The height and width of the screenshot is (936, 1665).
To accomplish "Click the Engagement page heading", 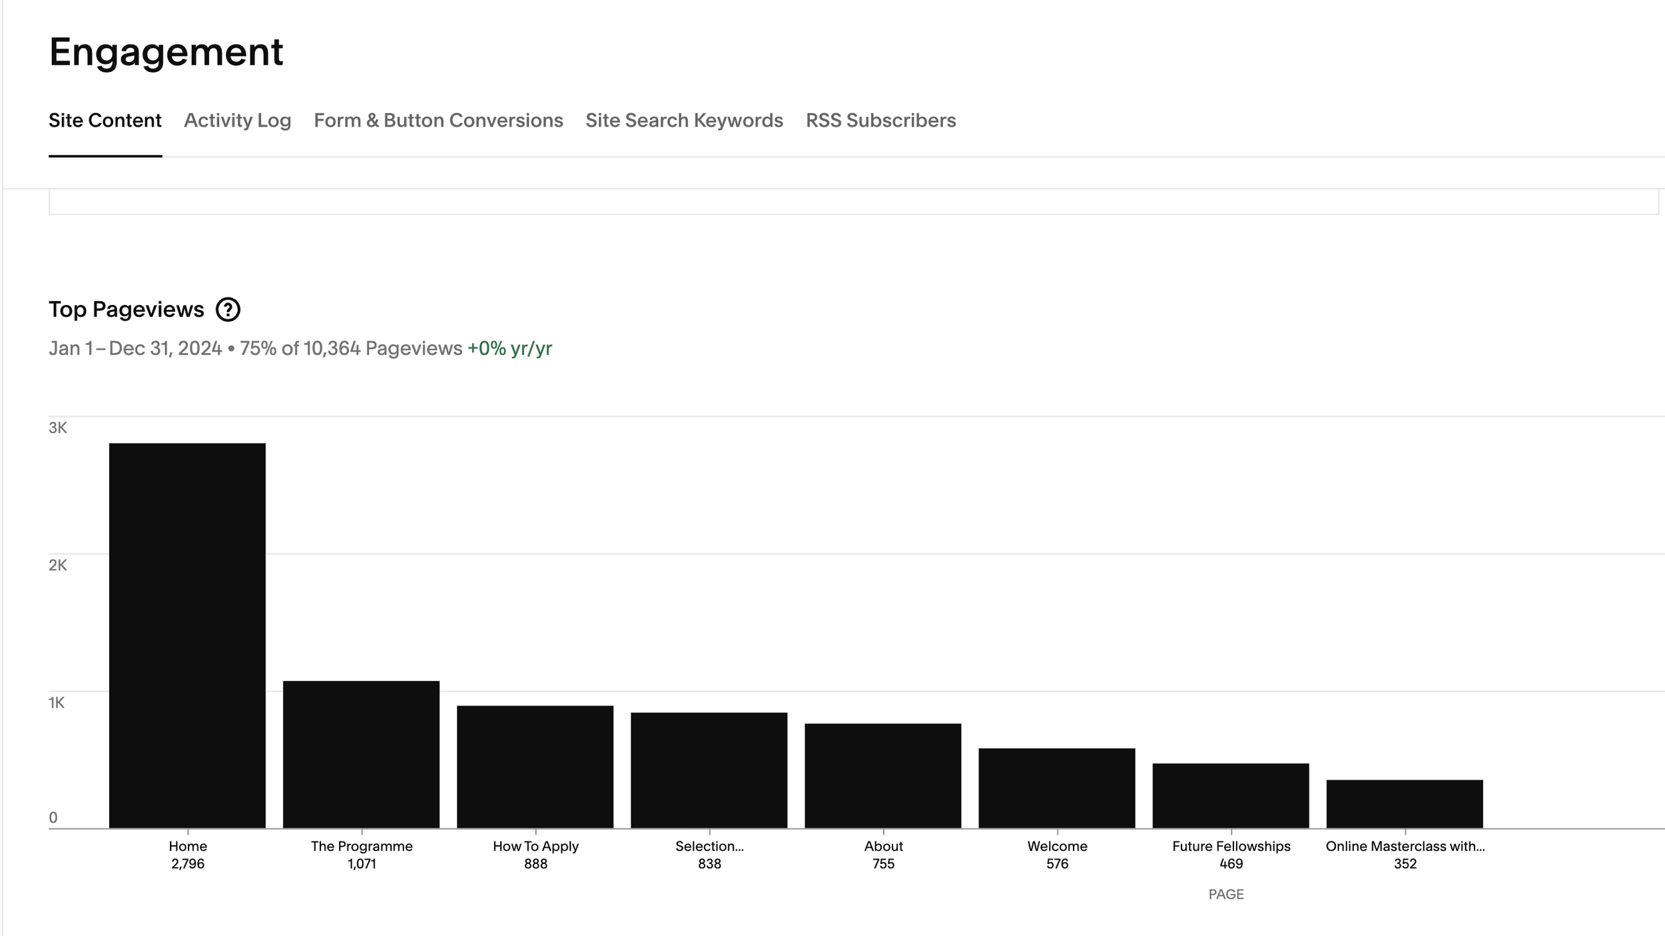I will coord(166,52).
